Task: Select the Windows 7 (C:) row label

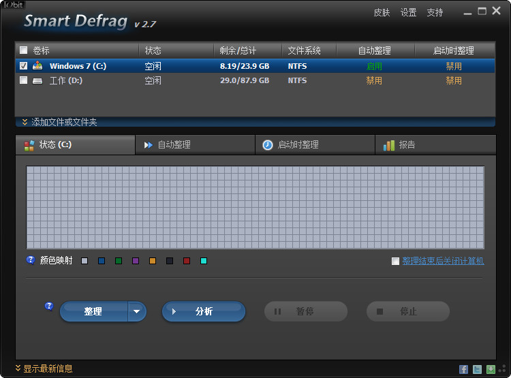Action: point(78,66)
